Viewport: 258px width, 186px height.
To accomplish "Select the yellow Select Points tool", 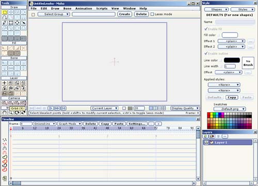I will [x=5, y=12].
